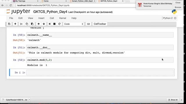Click the Out[50] 'calmath' output text
Screen dimensions: 186x104
pos(34,40)
